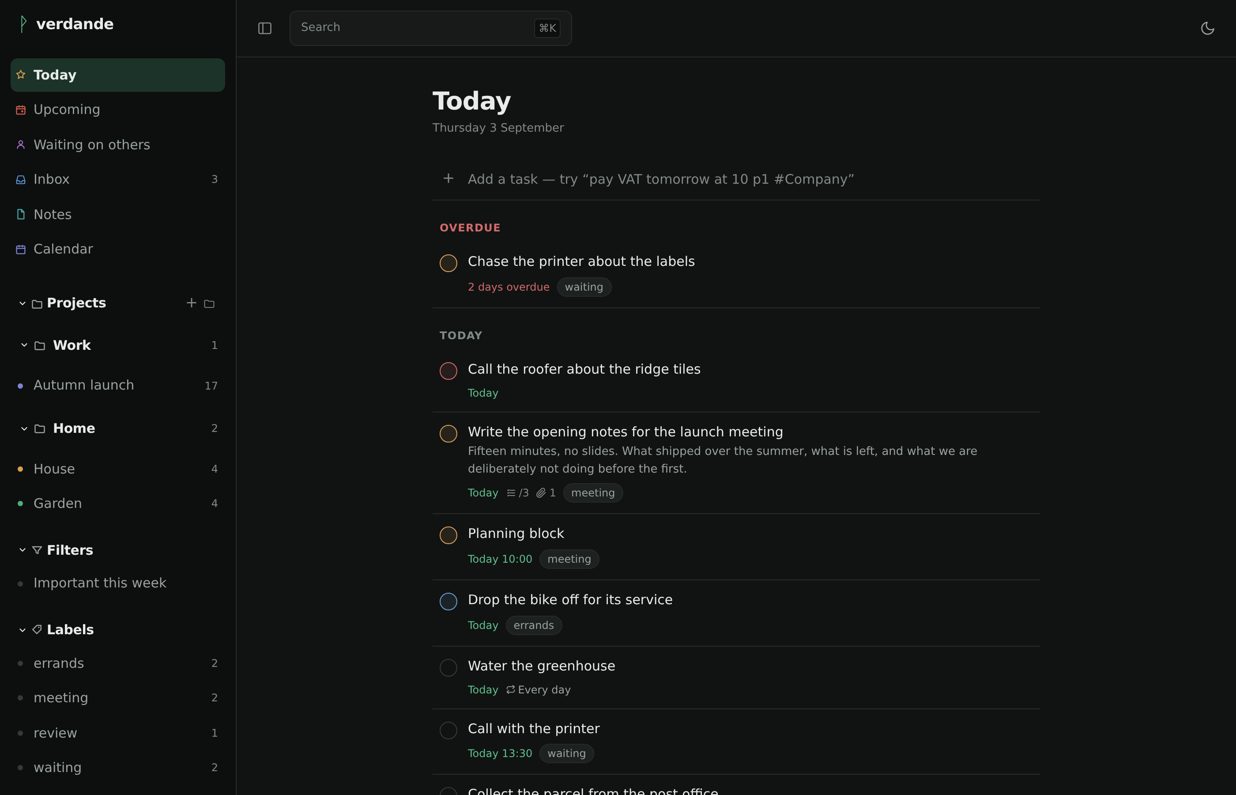This screenshot has height=795, width=1236.
Task: Check off Write the opening notes task
Action: pos(448,434)
